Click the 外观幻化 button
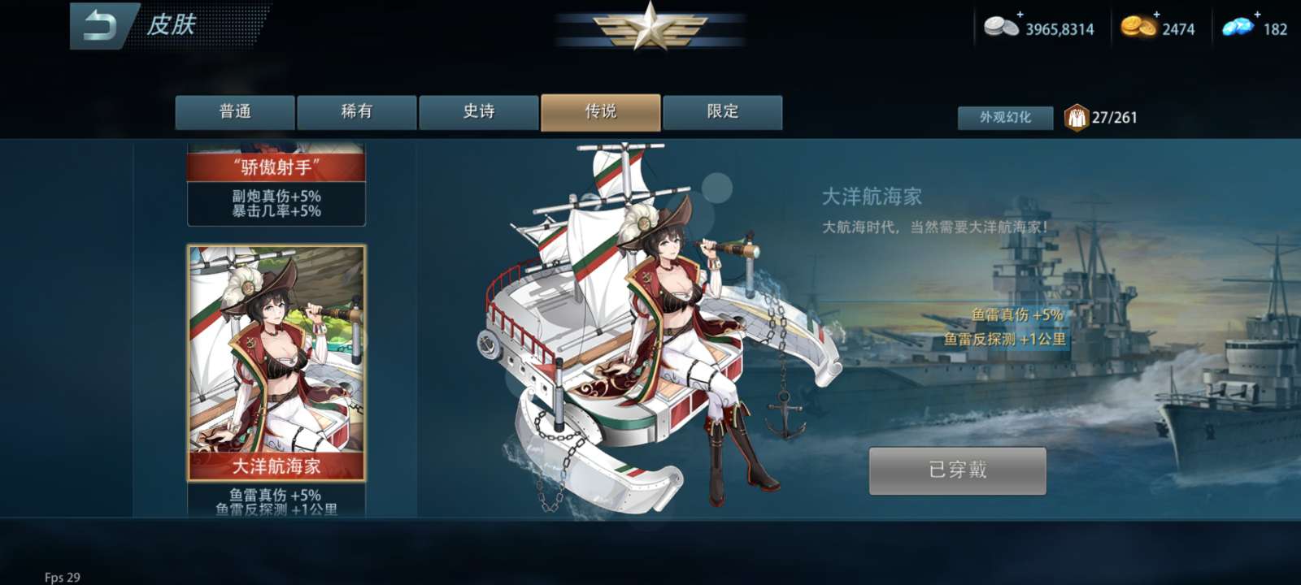Screen dimensions: 1301x585 (x=1005, y=118)
